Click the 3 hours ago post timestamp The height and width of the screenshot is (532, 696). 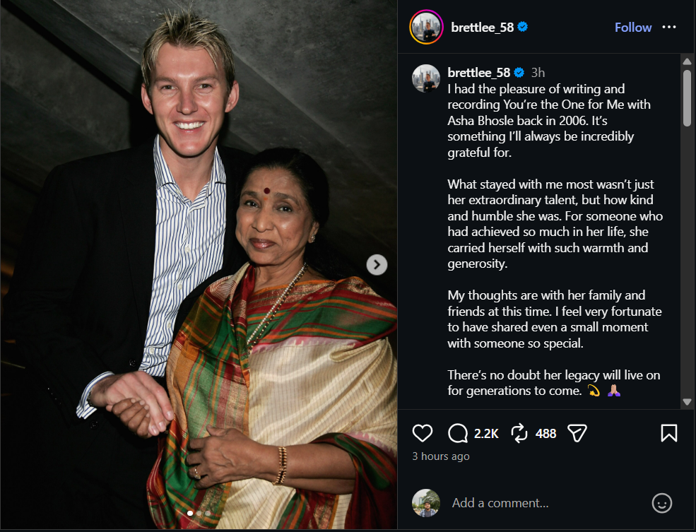click(x=440, y=456)
